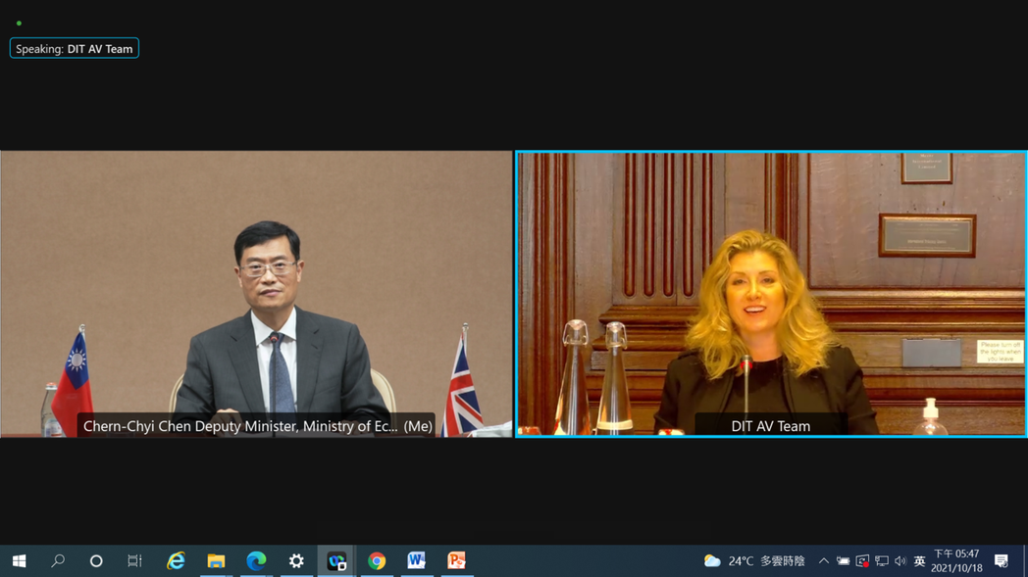The height and width of the screenshot is (577, 1028).
Task: Expand hidden system tray icons
Action: (x=824, y=561)
